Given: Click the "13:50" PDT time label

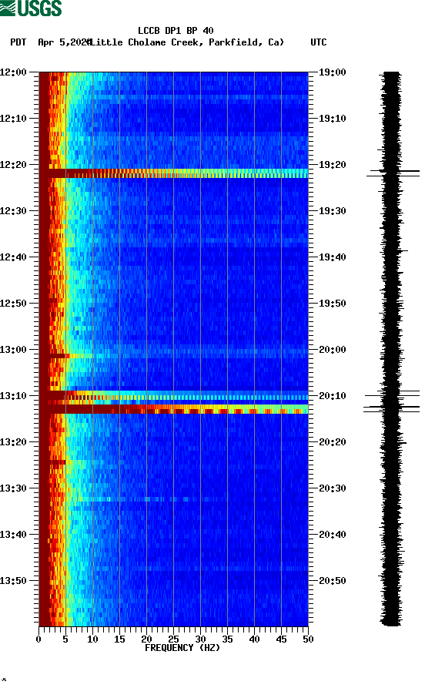Looking at the screenshot, I should point(14,581).
